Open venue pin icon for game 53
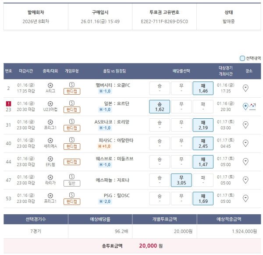Viewport: 263px width, 255px height. coord(245,198)
